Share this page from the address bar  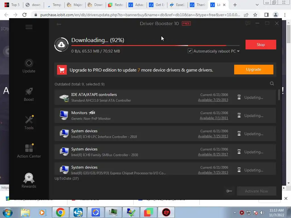tap(246, 15)
